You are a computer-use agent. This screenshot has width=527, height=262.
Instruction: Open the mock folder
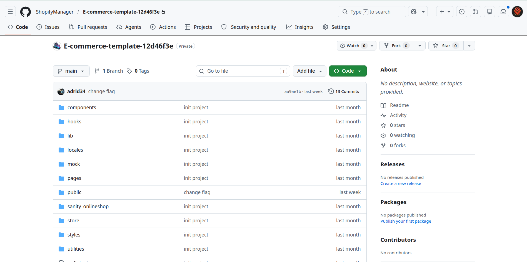[74, 164]
